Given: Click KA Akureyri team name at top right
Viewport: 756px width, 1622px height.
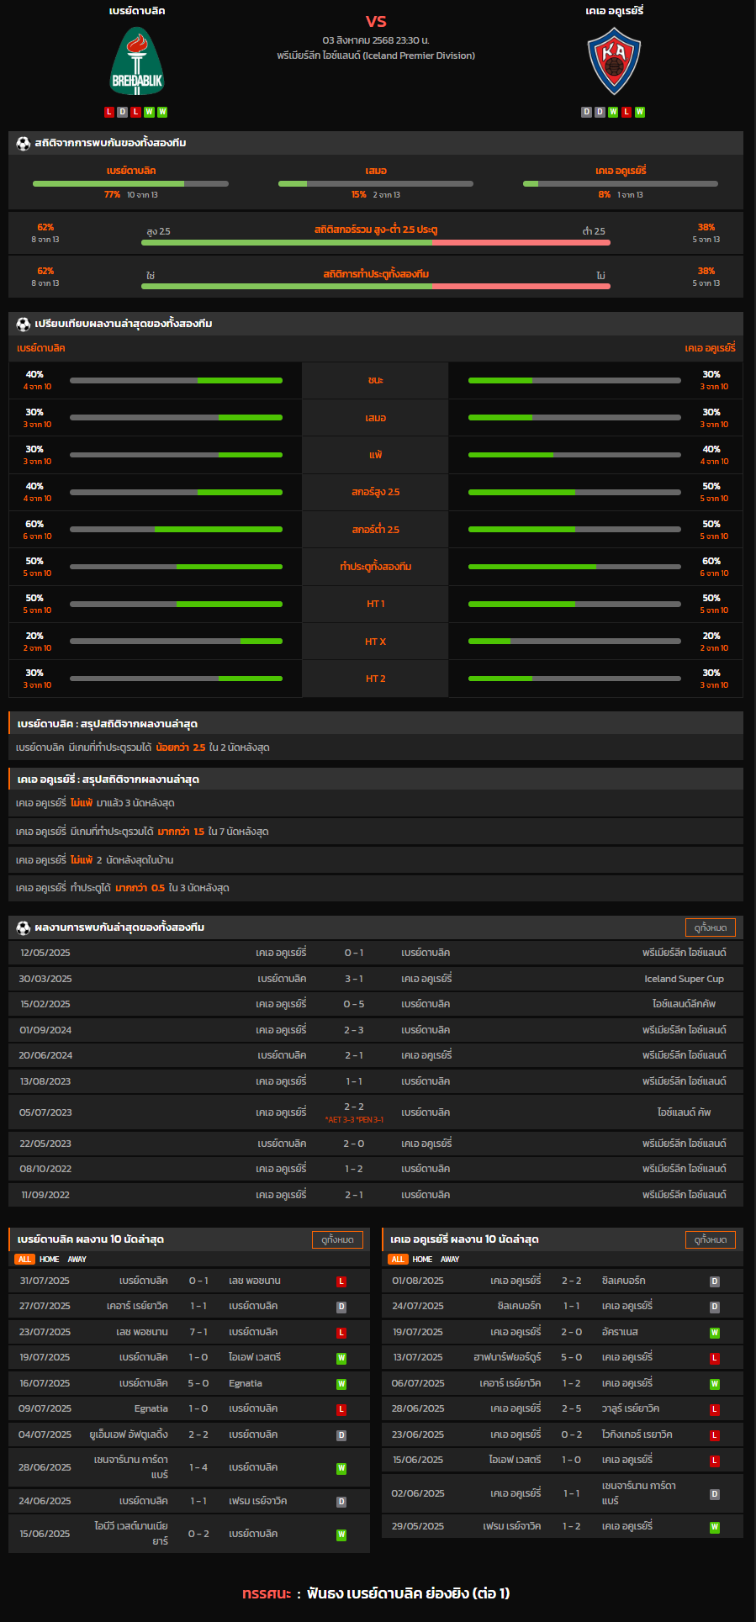Looking at the screenshot, I should click(615, 11).
